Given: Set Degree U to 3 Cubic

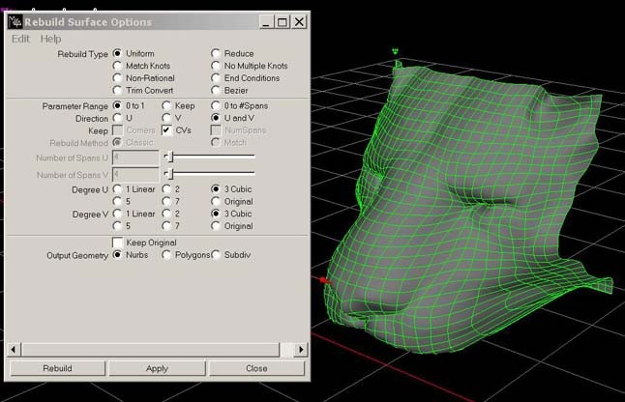Looking at the screenshot, I should [216, 188].
